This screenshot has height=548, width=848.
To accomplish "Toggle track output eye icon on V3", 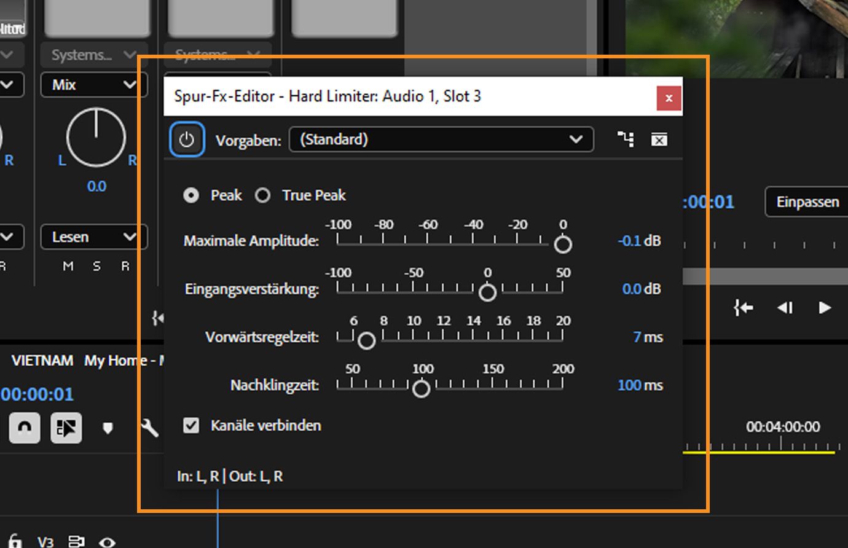I will pos(108,543).
